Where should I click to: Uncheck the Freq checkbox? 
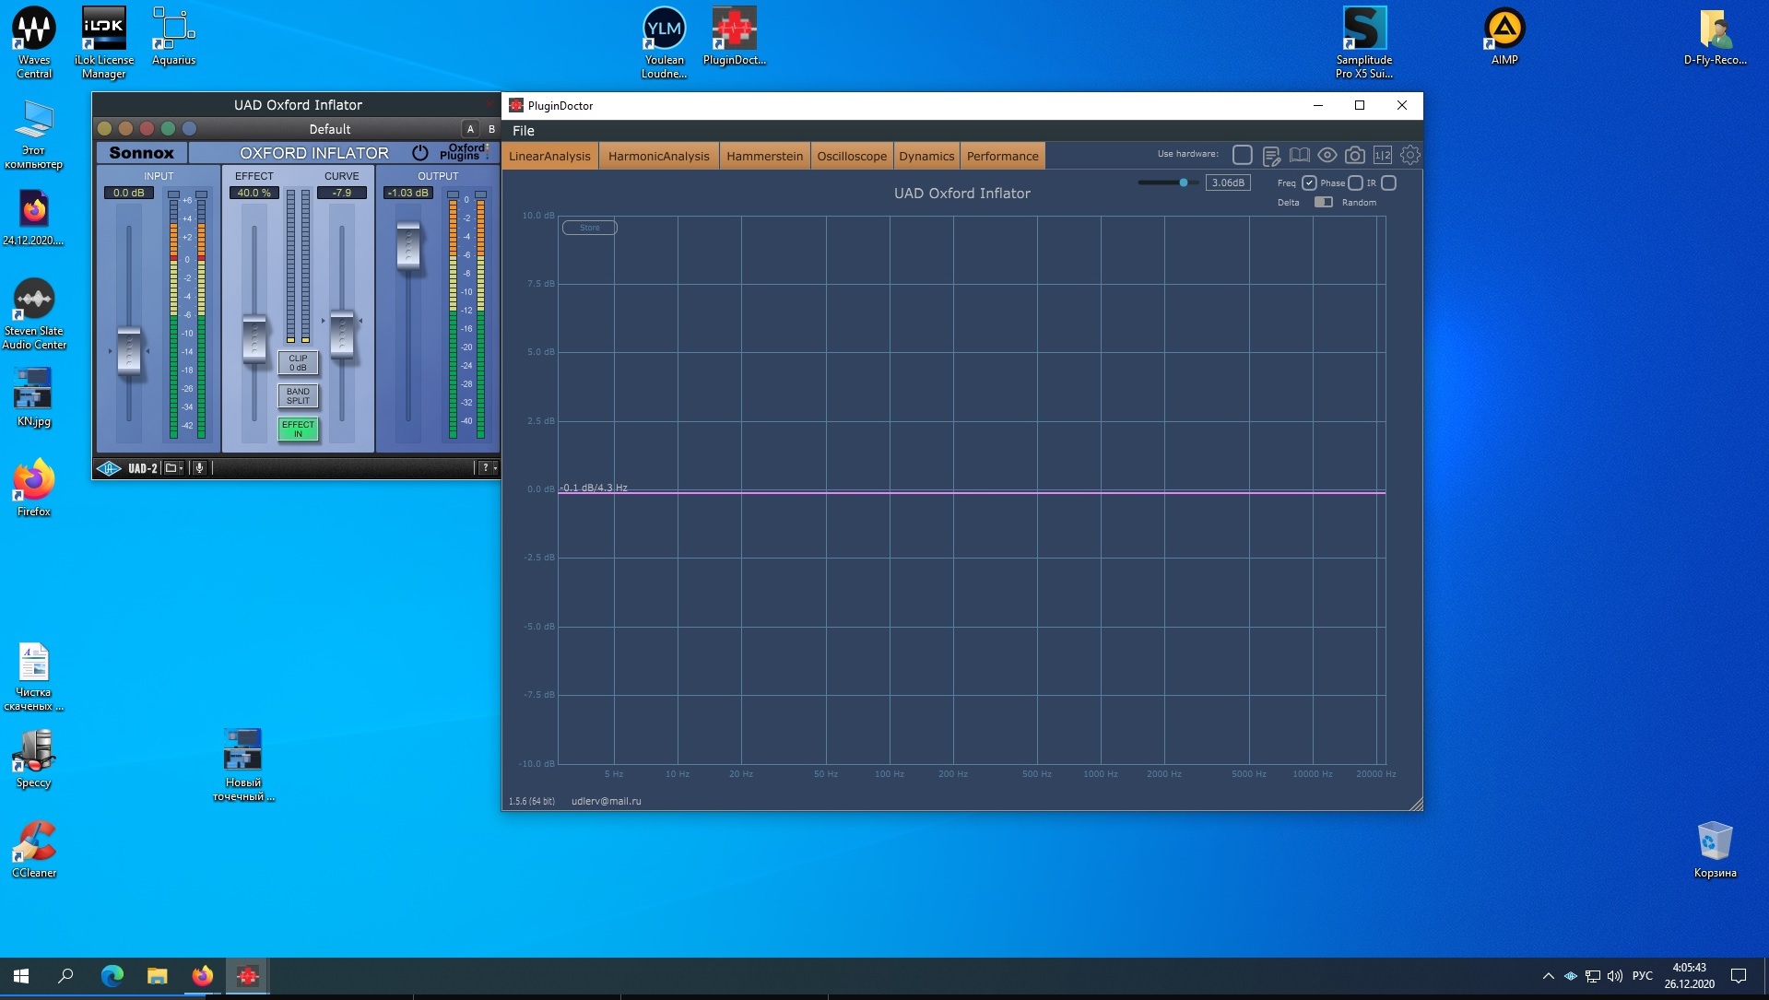pyautogui.click(x=1309, y=183)
